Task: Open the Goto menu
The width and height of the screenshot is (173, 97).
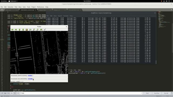Action: pos(24,7)
